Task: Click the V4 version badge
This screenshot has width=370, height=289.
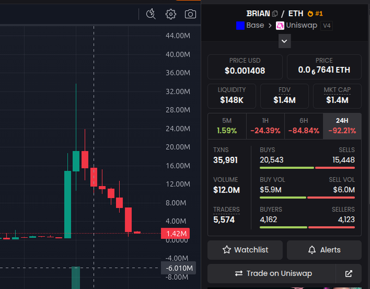Action: pyautogui.click(x=326, y=26)
